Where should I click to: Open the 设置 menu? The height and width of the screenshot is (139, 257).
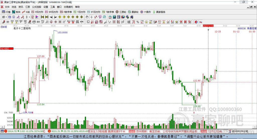point(46,7)
